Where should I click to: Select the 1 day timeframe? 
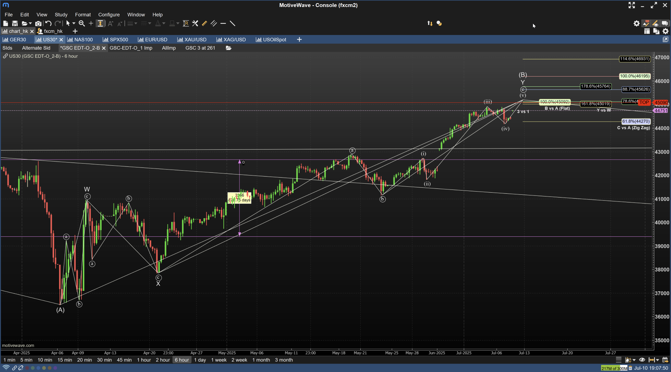coord(200,360)
